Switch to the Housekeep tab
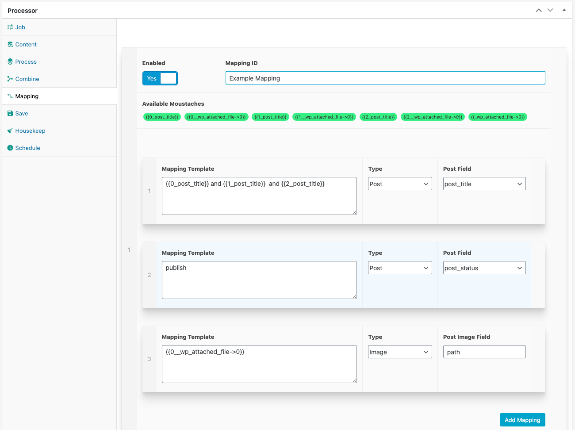575x430 pixels. pyautogui.click(x=59, y=131)
